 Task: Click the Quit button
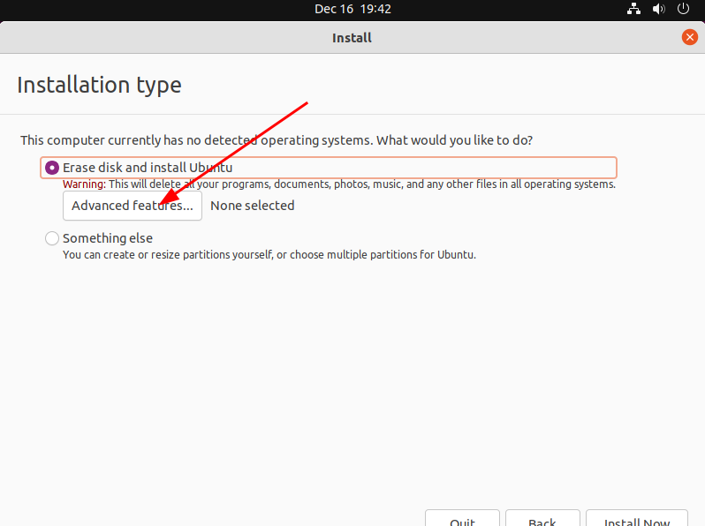pos(462,518)
